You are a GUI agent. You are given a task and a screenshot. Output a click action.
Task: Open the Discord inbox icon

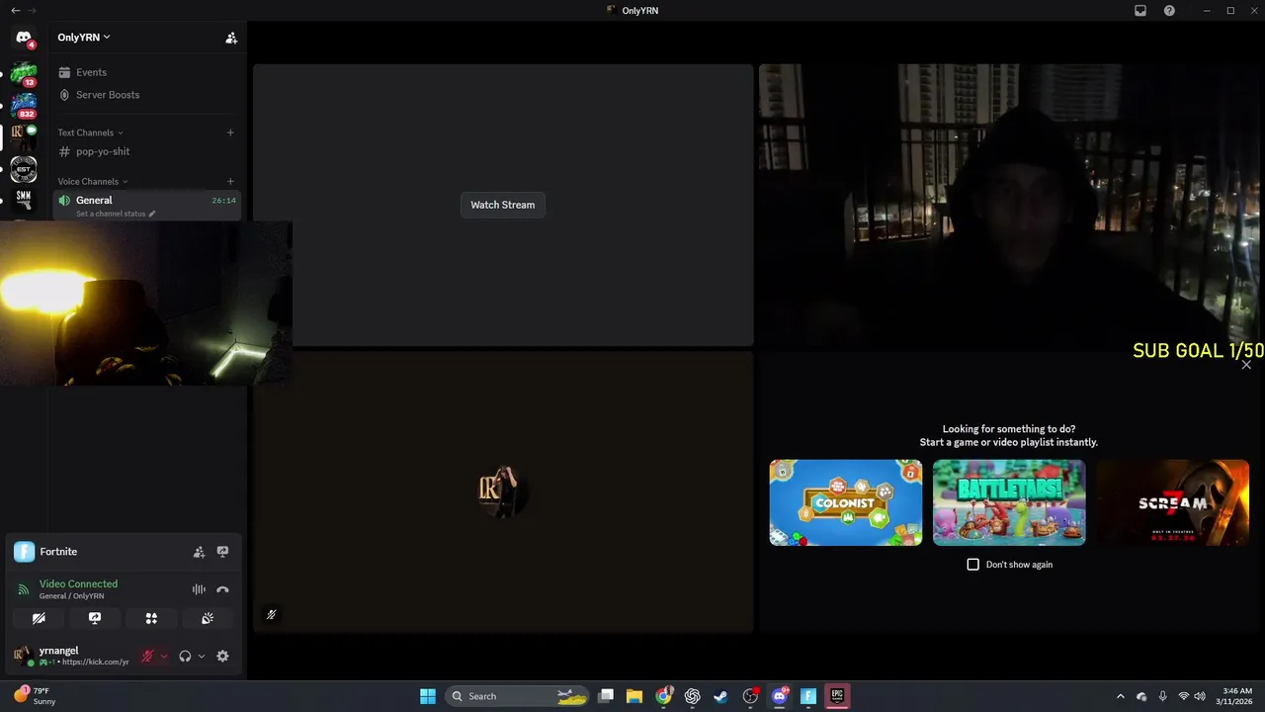1140,11
